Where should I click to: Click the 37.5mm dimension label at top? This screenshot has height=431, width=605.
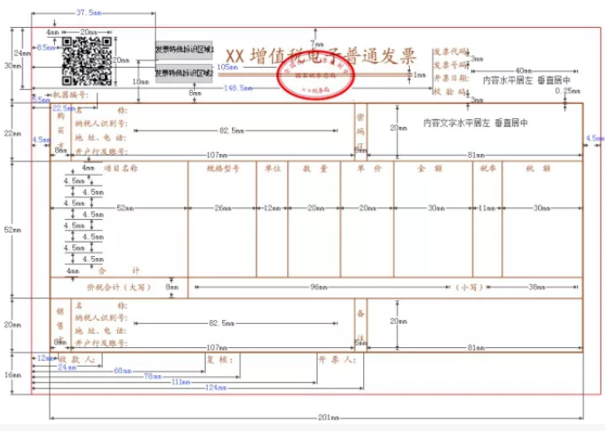[88, 13]
